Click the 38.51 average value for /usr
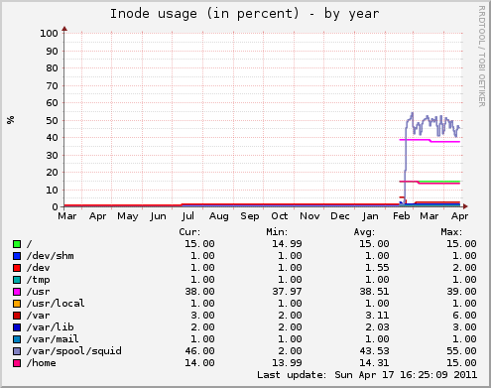 (374, 292)
